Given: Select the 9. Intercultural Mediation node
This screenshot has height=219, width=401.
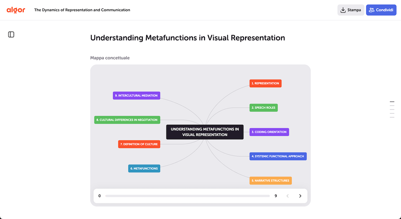Looking at the screenshot, I should pos(137,95).
